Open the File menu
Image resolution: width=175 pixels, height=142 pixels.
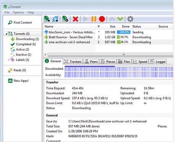(x=7, y=13)
